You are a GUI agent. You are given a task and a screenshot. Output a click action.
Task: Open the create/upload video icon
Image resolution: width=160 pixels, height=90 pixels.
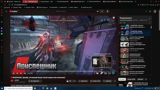pos(146,11)
